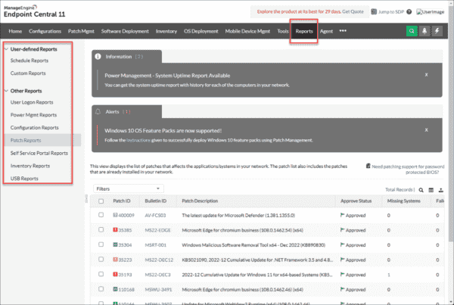Open the Agent tab
The height and width of the screenshot is (305, 454).
pos(326,31)
